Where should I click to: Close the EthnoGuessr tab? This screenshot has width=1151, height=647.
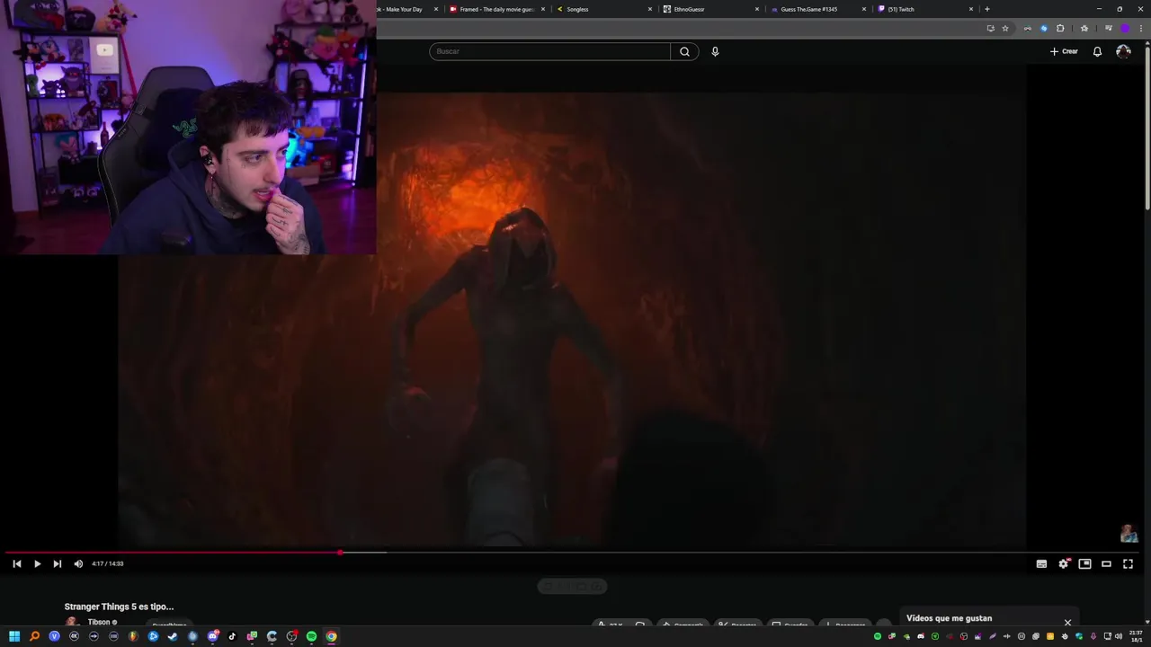click(757, 9)
